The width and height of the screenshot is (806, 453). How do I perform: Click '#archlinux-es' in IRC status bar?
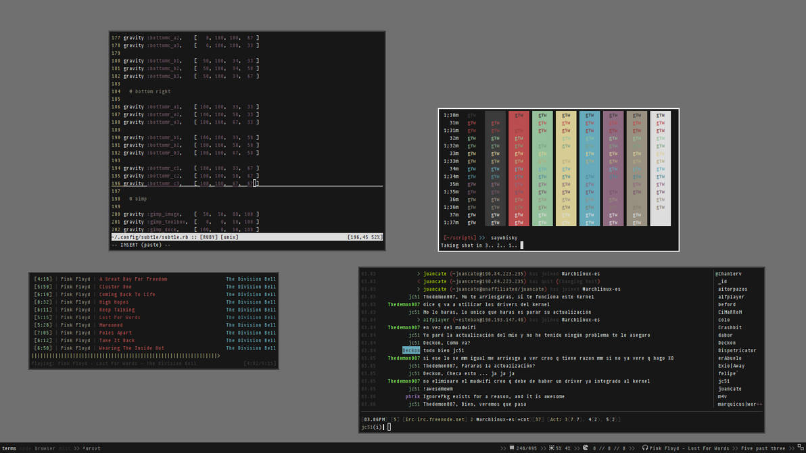495,420
